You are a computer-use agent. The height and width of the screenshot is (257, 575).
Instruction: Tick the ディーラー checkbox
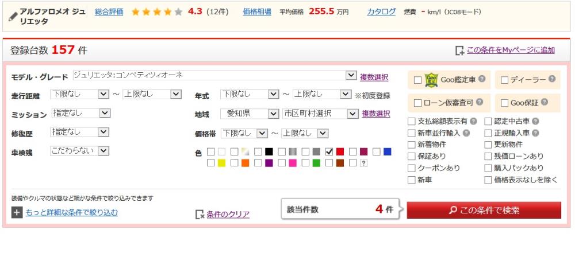pos(505,80)
